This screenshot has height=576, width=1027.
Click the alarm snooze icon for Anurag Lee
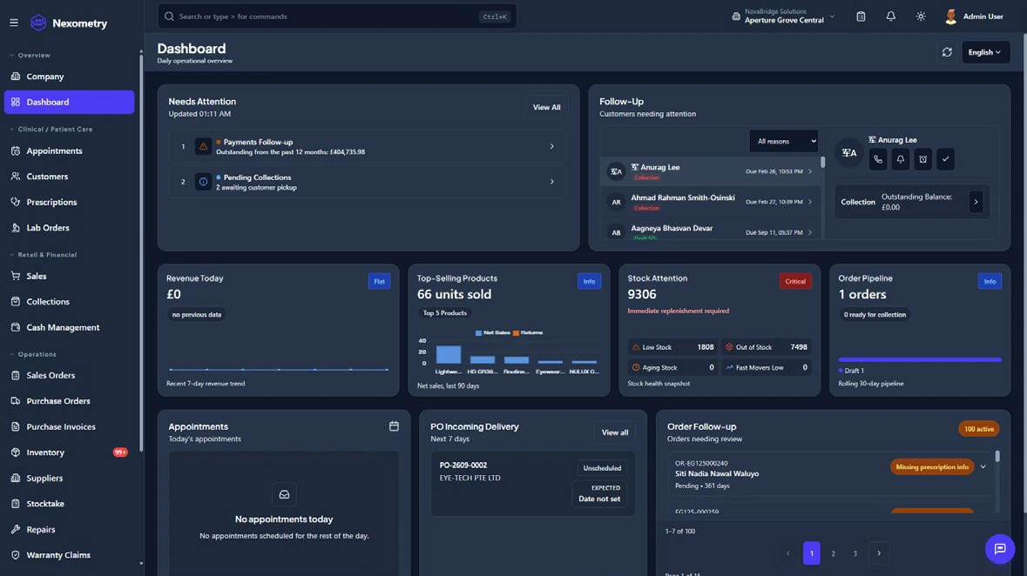point(922,159)
